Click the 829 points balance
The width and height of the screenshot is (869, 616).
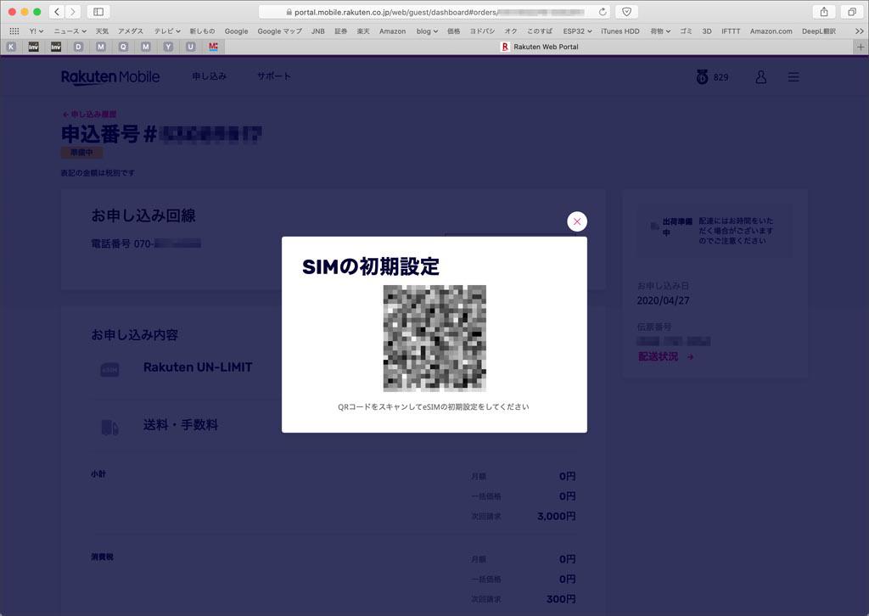[721, 77]
